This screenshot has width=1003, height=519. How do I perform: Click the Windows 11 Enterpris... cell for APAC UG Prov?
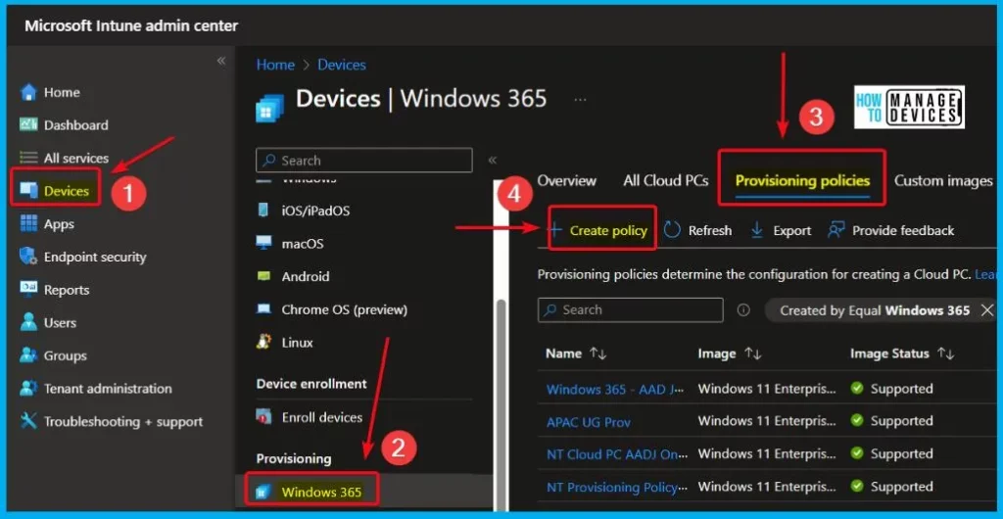coord(766,421)
